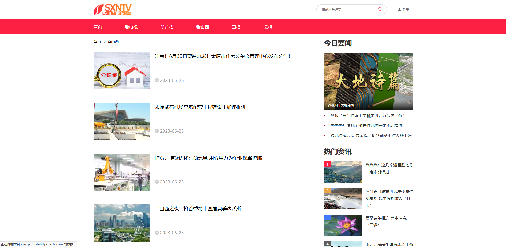Select 直播 in the navigation bar
The image size is (506, 247).
click(236, 27)
